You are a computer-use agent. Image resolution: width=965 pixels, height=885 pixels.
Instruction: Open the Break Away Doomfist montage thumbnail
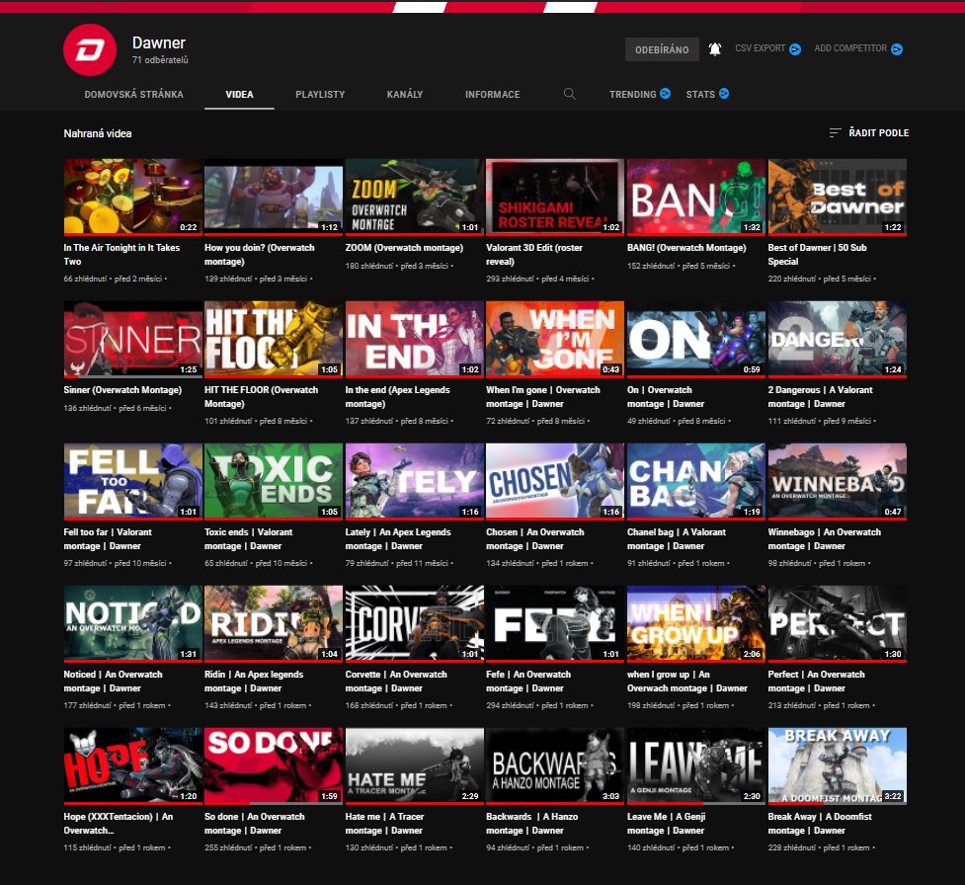[x=837, y=765]
